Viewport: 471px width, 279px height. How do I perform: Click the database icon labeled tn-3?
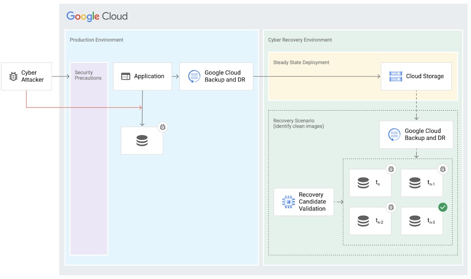(x=415, y=221)
